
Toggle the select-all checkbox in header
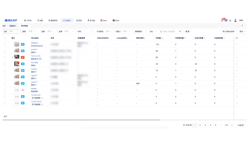coord(5,38)
